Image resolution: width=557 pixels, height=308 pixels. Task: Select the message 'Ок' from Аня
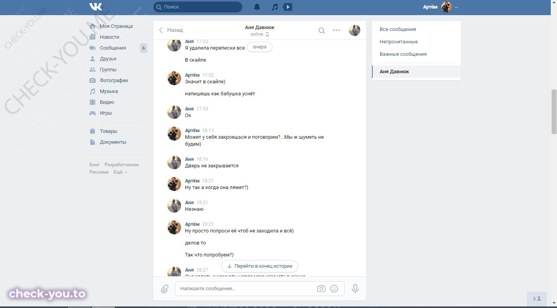(x=188, y=115)
